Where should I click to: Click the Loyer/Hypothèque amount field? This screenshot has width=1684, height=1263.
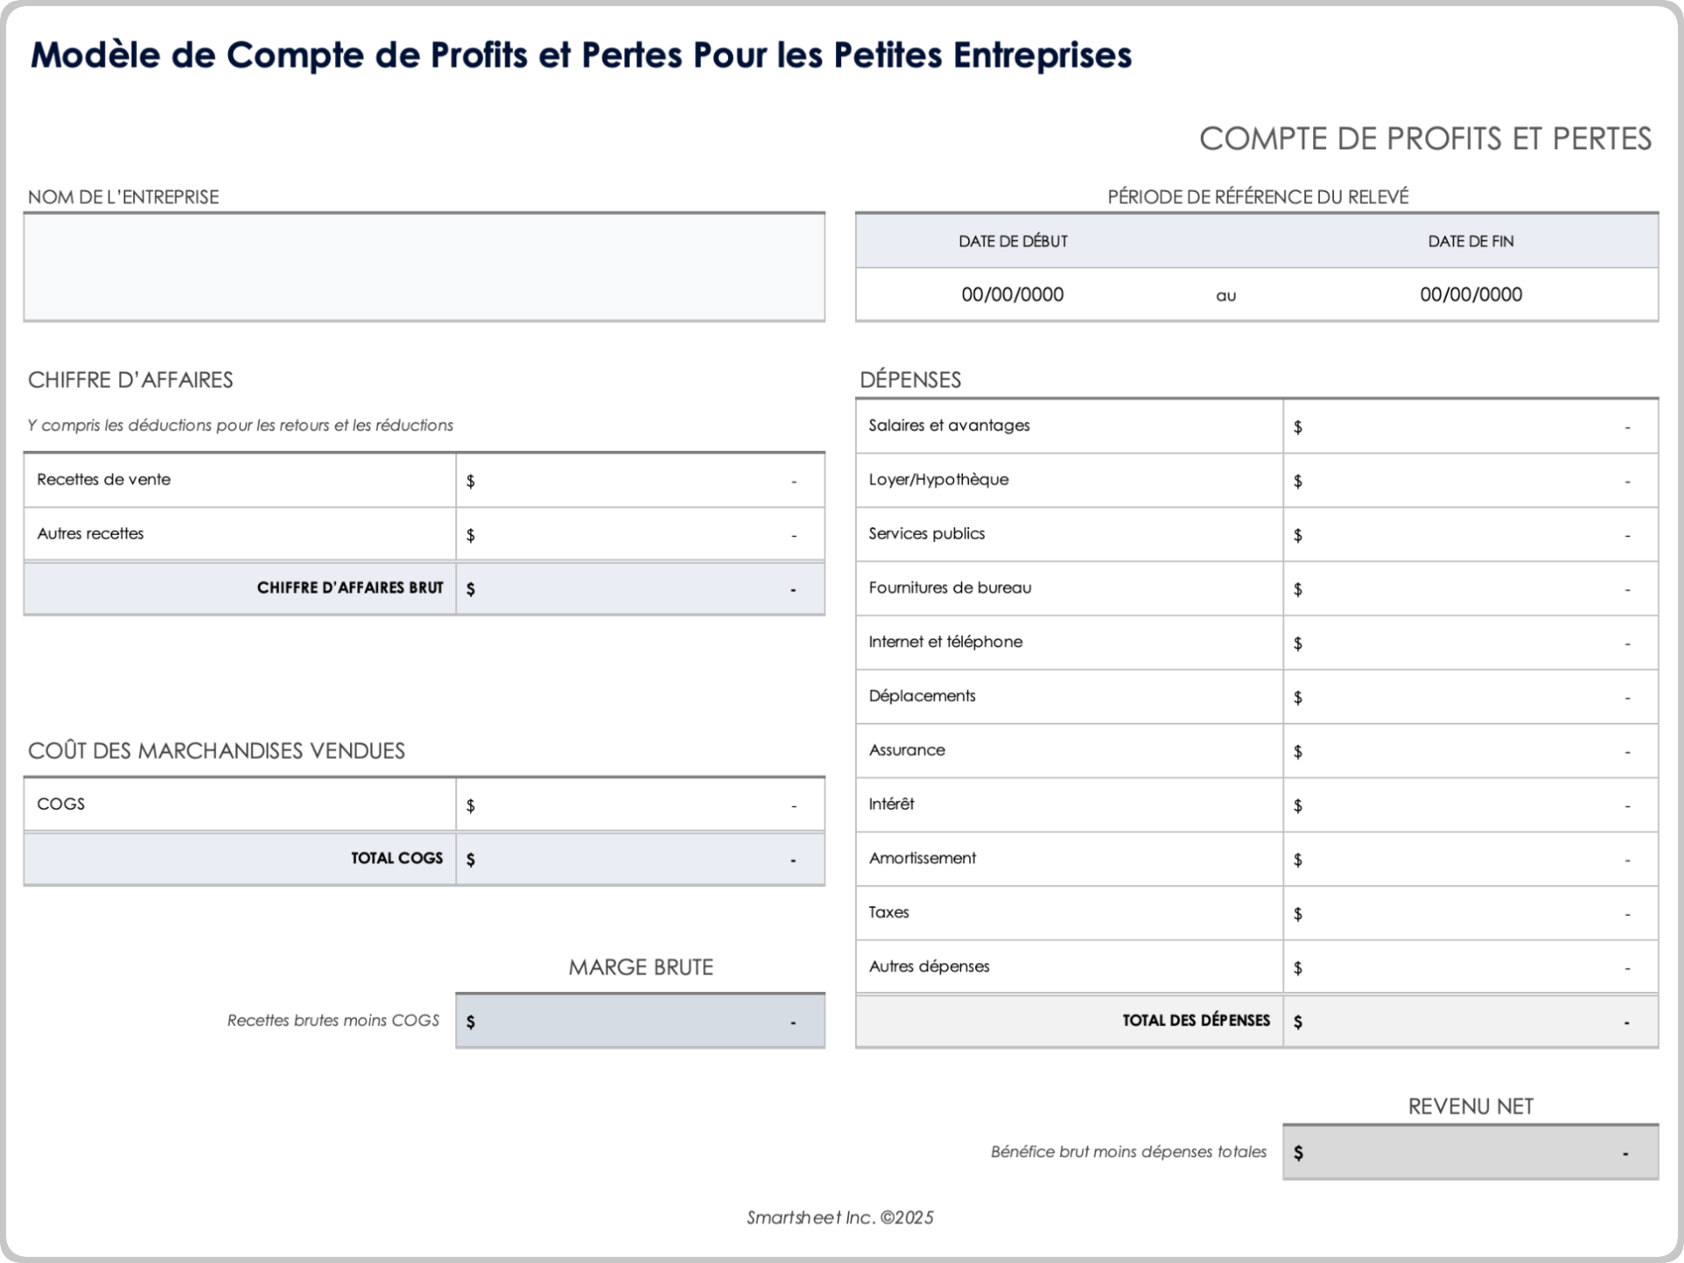point(1471,480)
